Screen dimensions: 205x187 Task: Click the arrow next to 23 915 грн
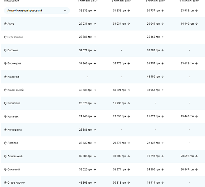[196, 11]
